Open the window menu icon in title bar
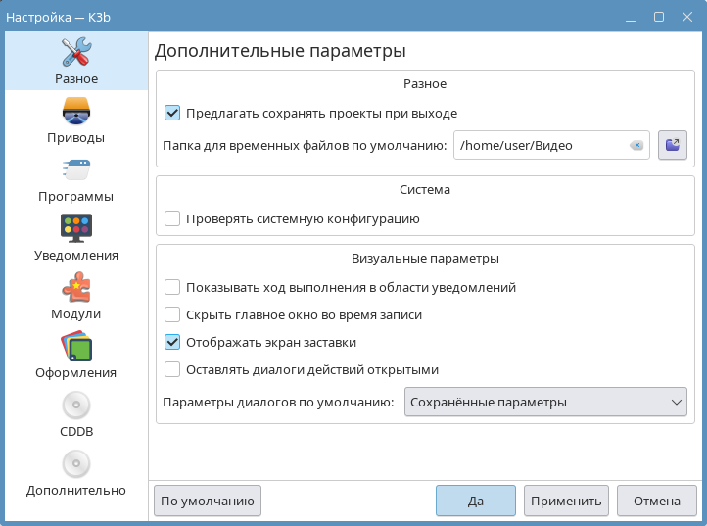707x526 pixels. [x=631, y=16]
